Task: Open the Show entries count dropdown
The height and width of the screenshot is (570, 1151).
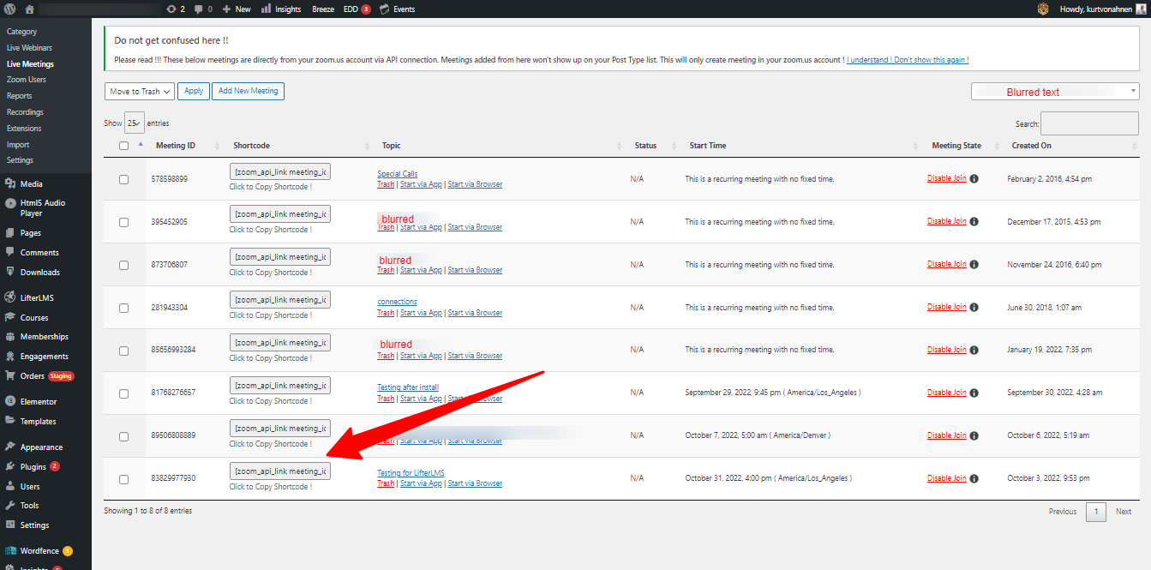Action: [x=134, y=122]
